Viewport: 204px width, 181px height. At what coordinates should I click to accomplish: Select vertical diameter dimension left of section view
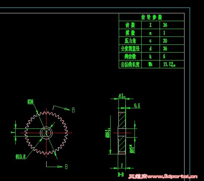(x=108, y=133)
